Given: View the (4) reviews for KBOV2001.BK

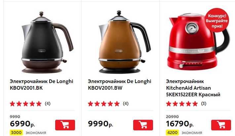Looking at the screenshot, I should 48,104.
